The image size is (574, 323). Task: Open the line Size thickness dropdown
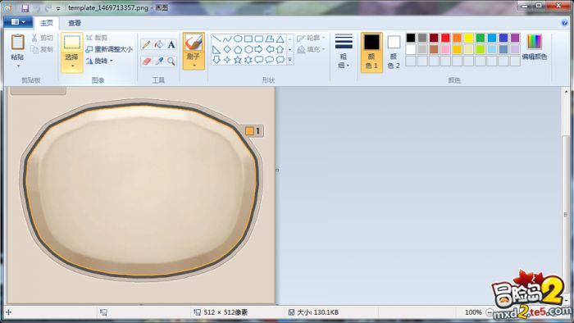click(344, 52)
